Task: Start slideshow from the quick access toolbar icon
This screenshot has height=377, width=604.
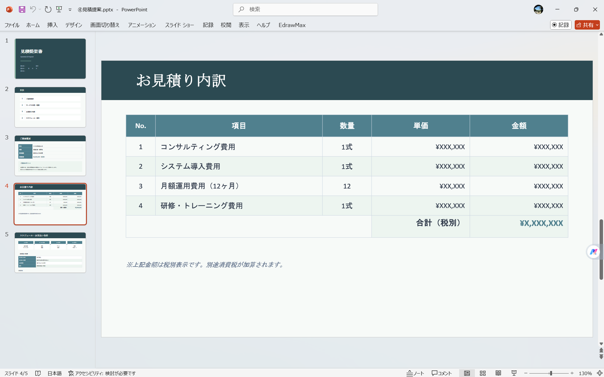Action: [59, 9]
